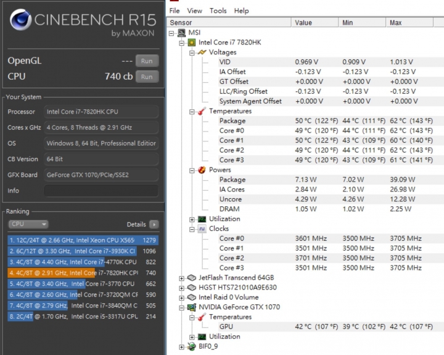Run the CPU benchmark

point(147,77)
